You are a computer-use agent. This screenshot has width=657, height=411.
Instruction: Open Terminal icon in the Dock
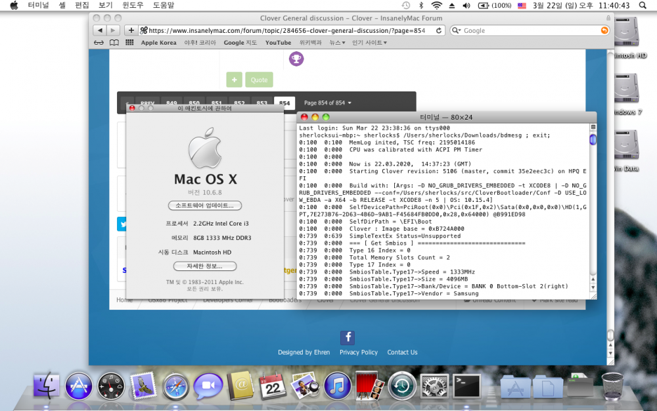pos(466,386)
